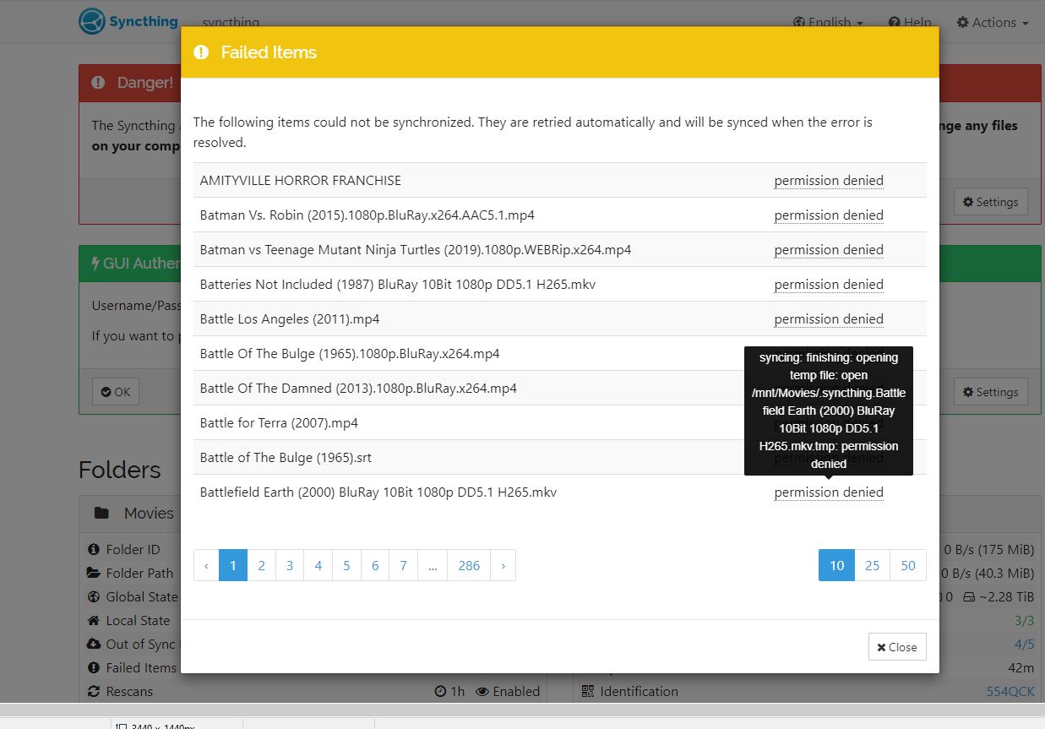
Task: Go to page 4 of failed items
Action: point(318,565)
